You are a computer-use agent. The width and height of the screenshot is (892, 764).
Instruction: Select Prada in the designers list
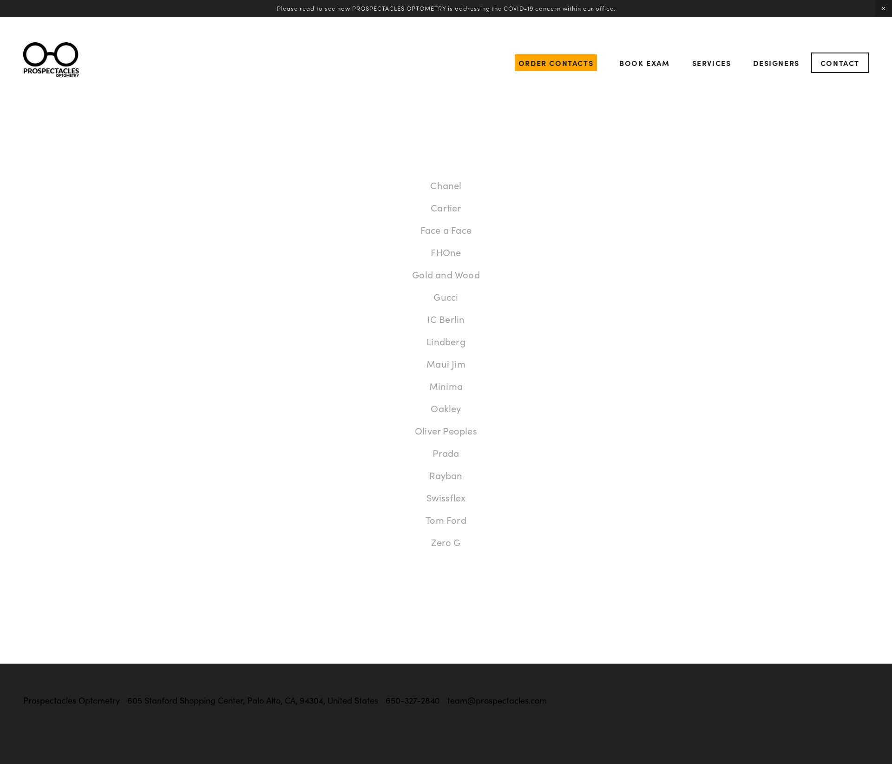[x=446, y=454]
